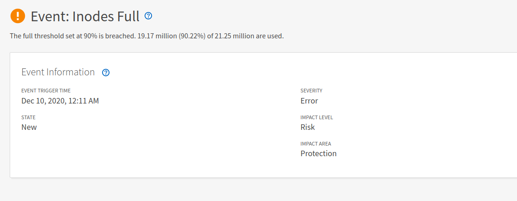Viewport: 517px width, 201px height.
Task: Open help icon next to Inodes Full title
Action: pyautogui.click(x=148, y=16)
